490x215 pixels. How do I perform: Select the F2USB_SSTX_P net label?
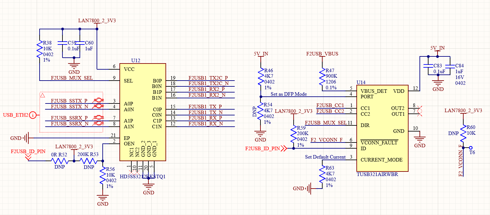(69, 101)
